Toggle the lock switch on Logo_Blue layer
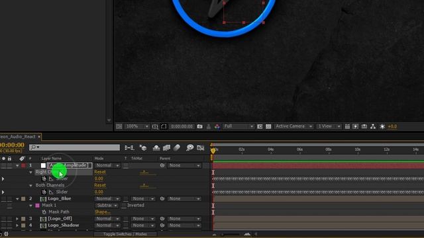This screenshot has height=238, width=424. [9, 199]
